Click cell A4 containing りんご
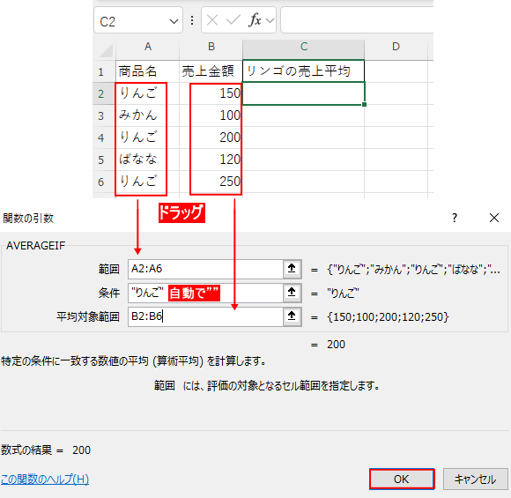The height and width of the screenshot is (498, 511). [147, 138]
